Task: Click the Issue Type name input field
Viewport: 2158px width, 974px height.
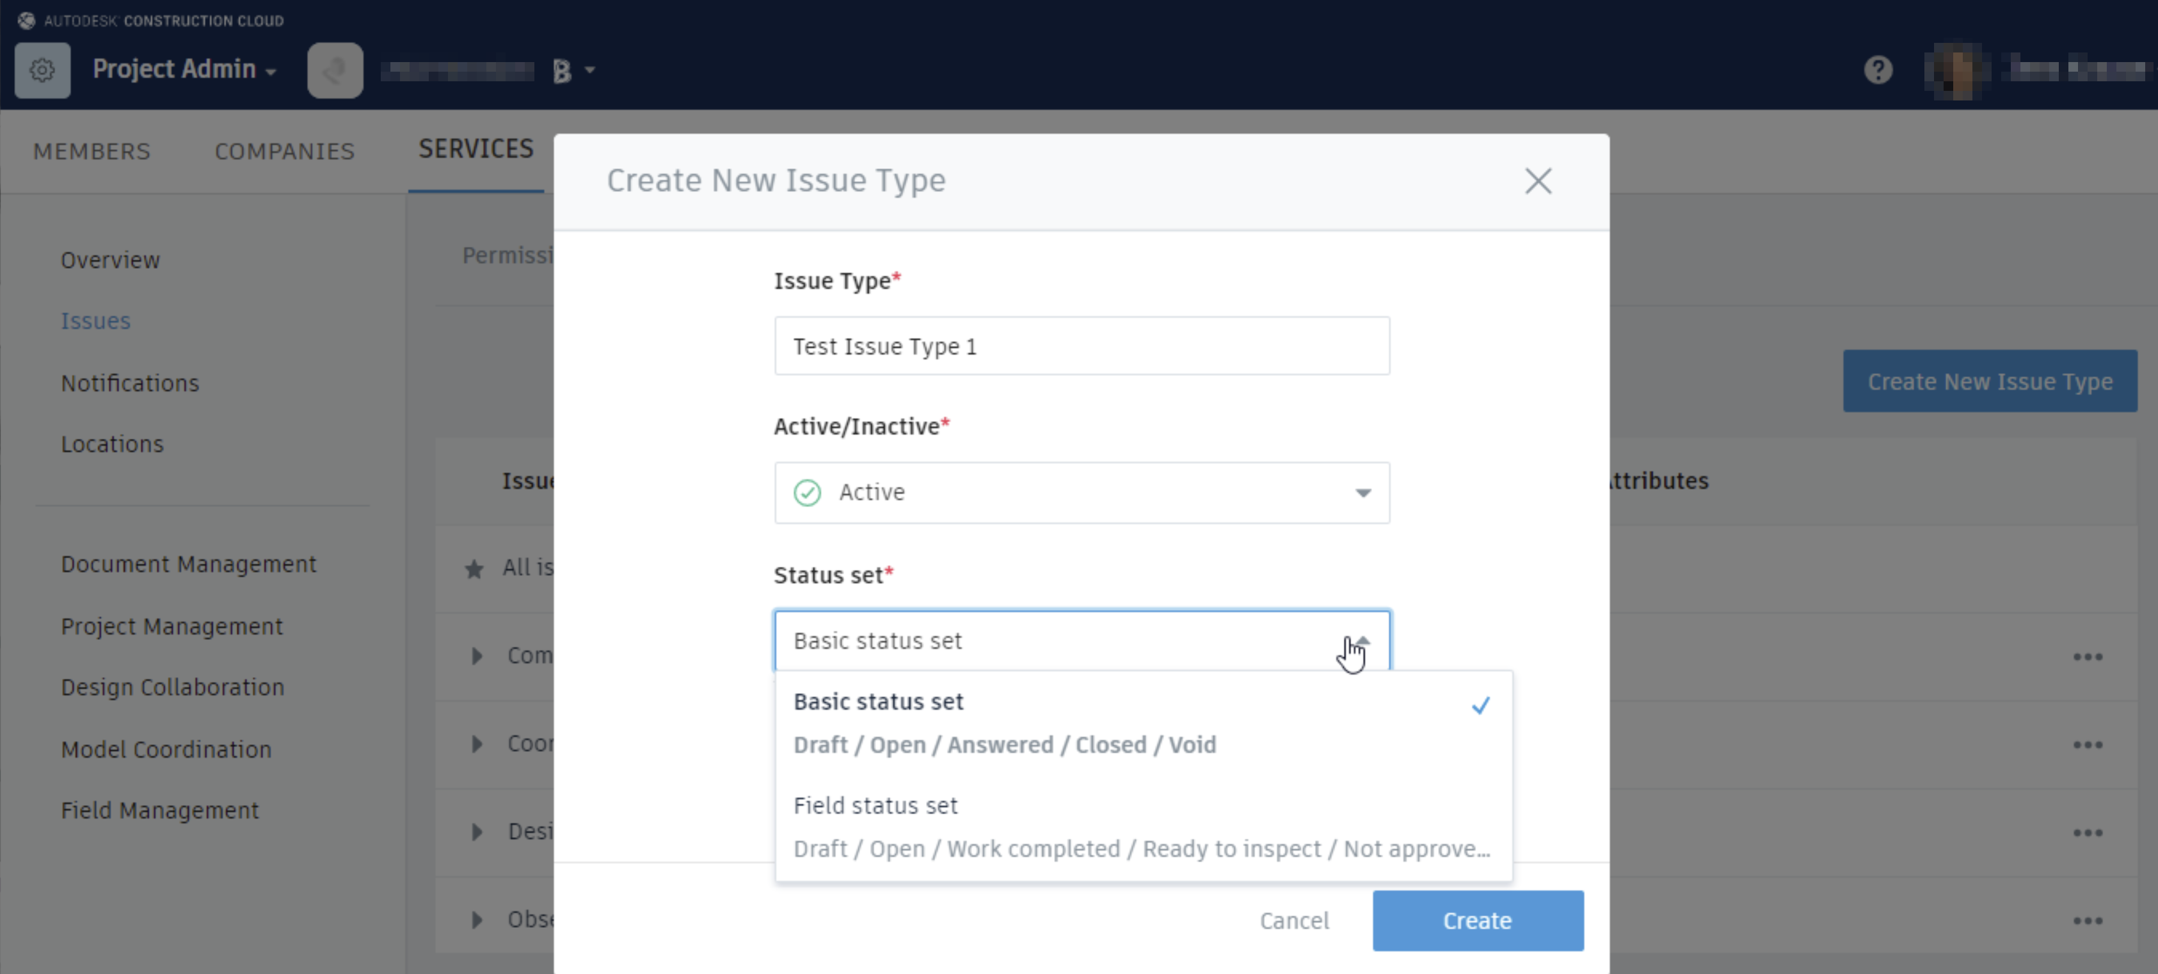Action: click(1081, 346)
